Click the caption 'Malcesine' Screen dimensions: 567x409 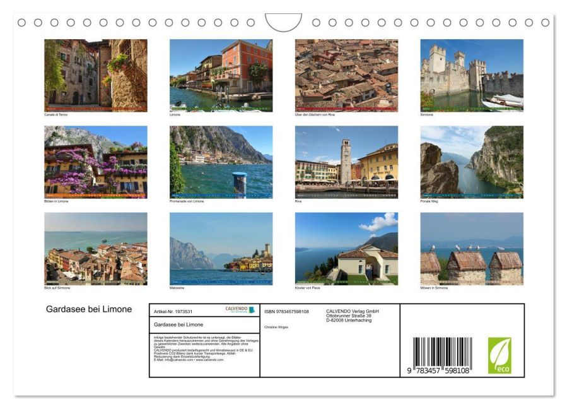[x=177, y=288]
